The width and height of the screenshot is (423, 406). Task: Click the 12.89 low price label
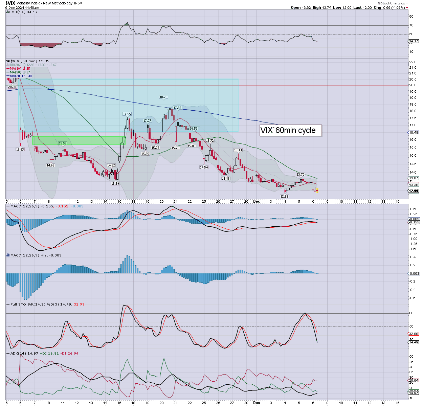(284, 196)
